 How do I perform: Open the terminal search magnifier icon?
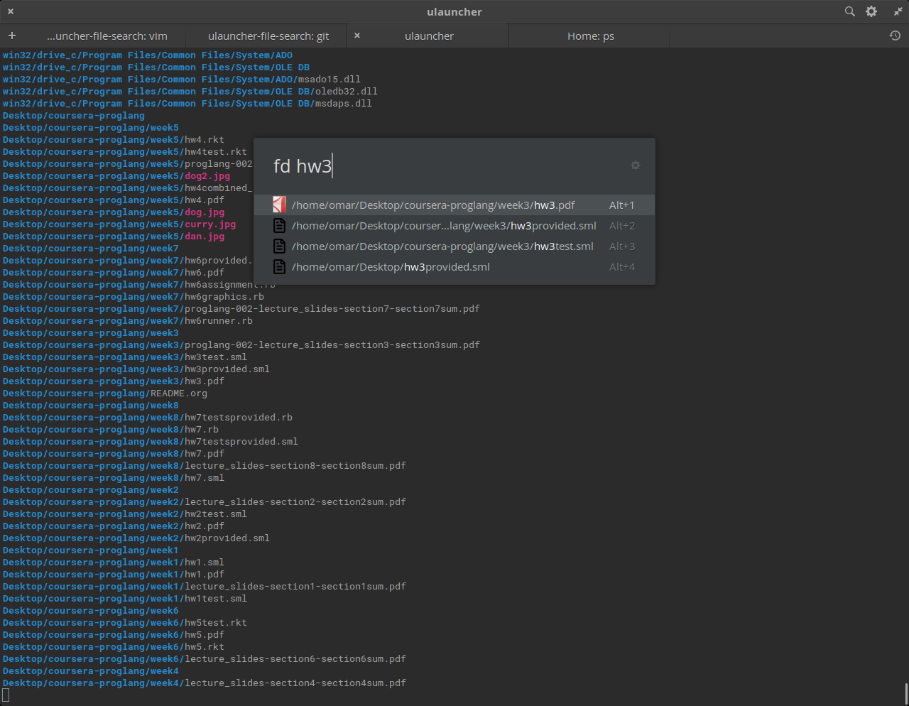pos(849,11)
